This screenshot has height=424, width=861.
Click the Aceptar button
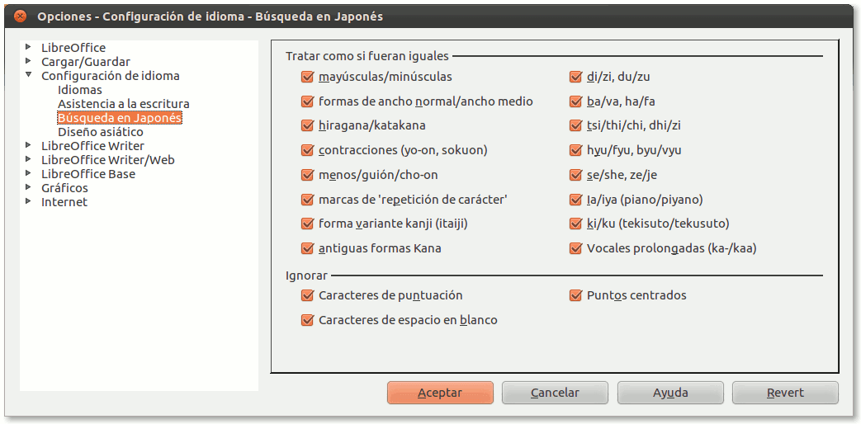coord(440,393)
